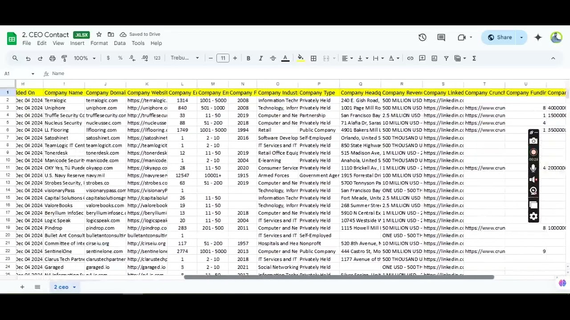The width and height of the screenshot is (570, 320).
Task: Toggle bold formatting
Action: point(248,58)
